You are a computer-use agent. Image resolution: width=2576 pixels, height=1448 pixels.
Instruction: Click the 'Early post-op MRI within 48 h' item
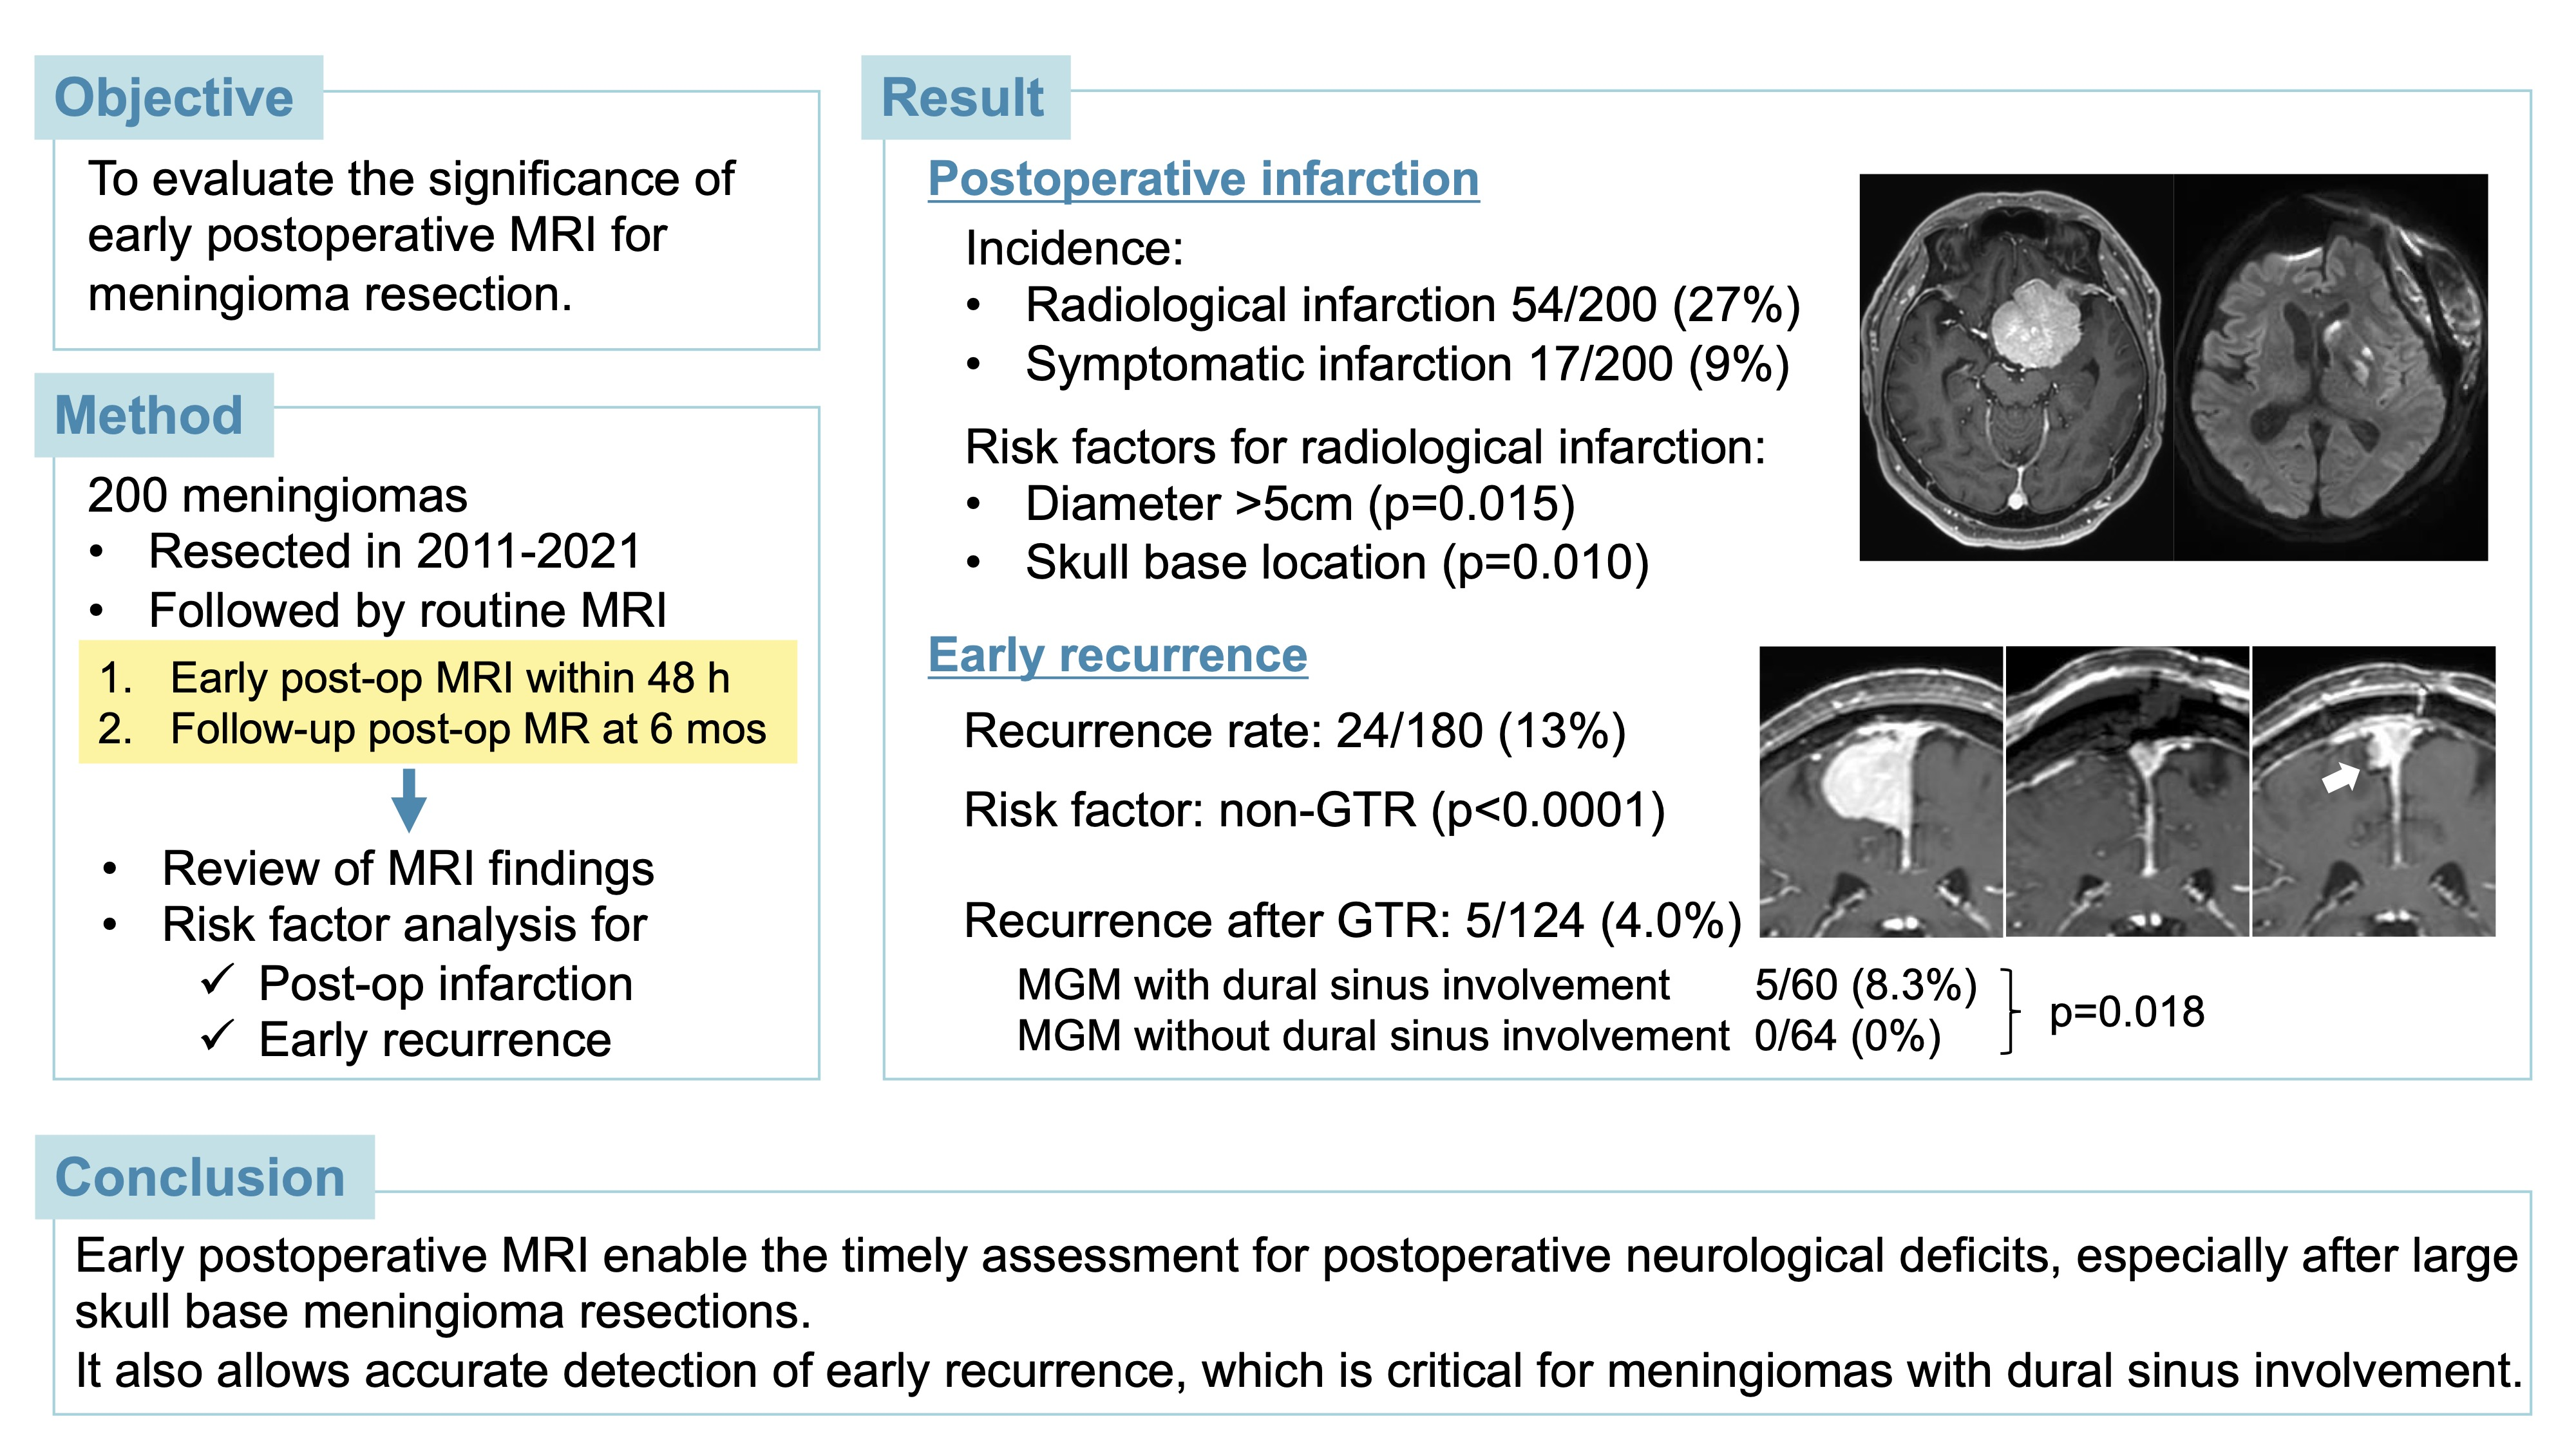[x=414, y=678]
